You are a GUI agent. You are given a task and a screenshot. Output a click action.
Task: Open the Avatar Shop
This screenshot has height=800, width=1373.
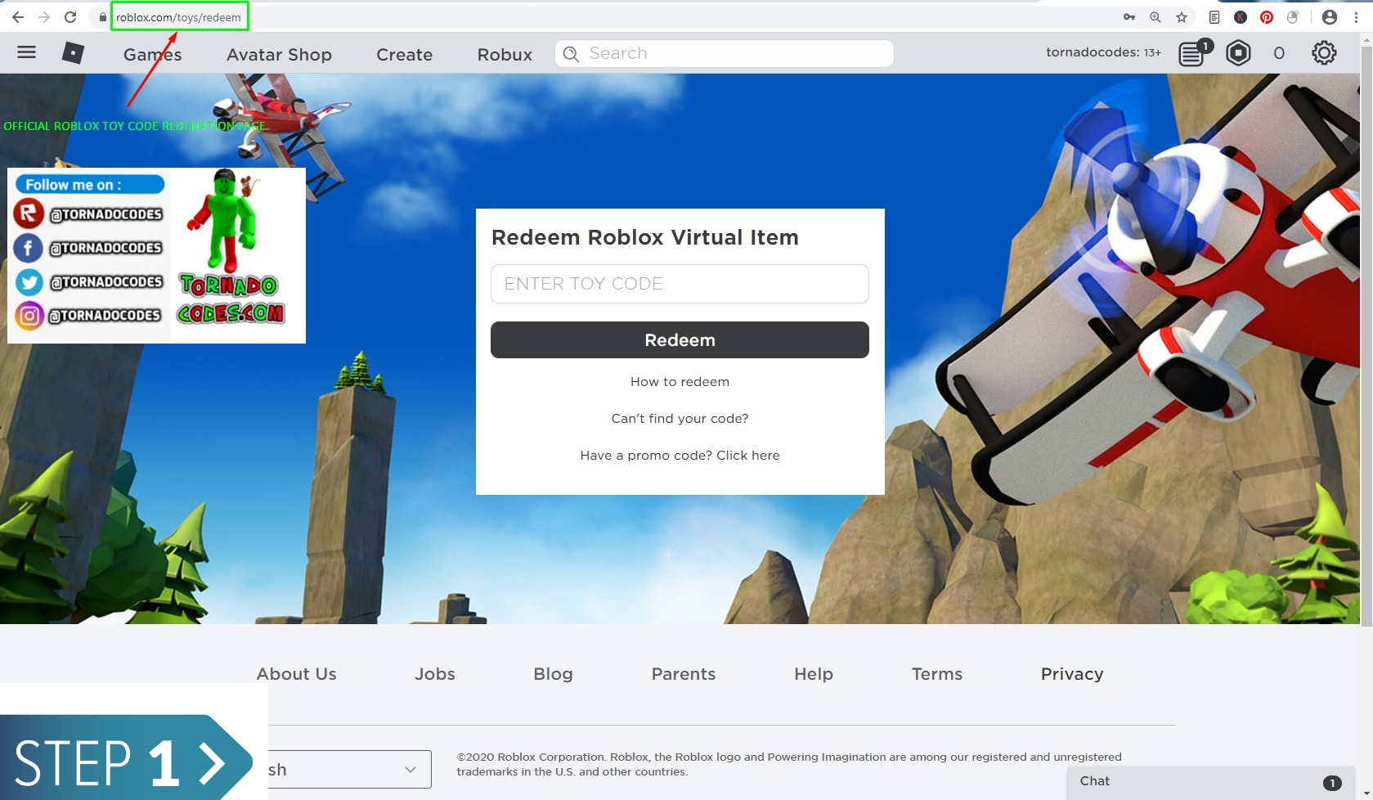tap(279, 54)
